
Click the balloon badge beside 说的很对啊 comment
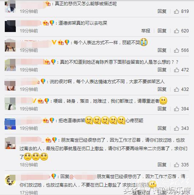pyautogui.click(x=43, y=81)
